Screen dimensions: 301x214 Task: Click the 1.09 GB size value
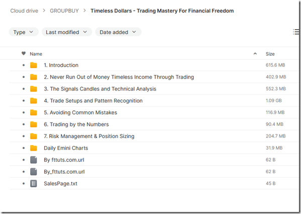pos(273,101)
